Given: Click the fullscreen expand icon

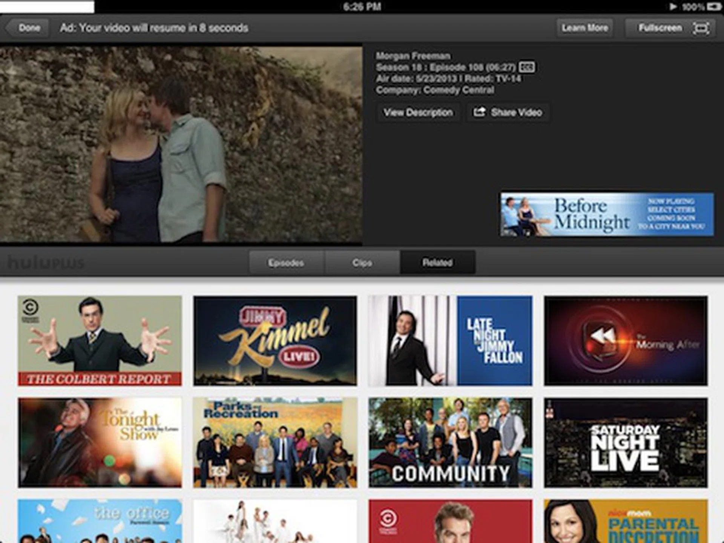Looking at the screenshot, I should [x=701, y=28].
